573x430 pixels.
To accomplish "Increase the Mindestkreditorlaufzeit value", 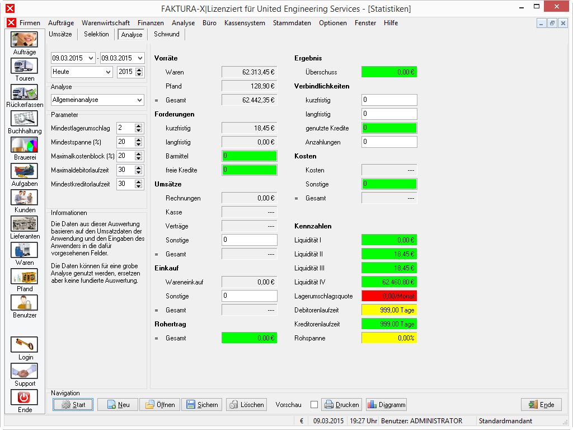I will [138, 182].
